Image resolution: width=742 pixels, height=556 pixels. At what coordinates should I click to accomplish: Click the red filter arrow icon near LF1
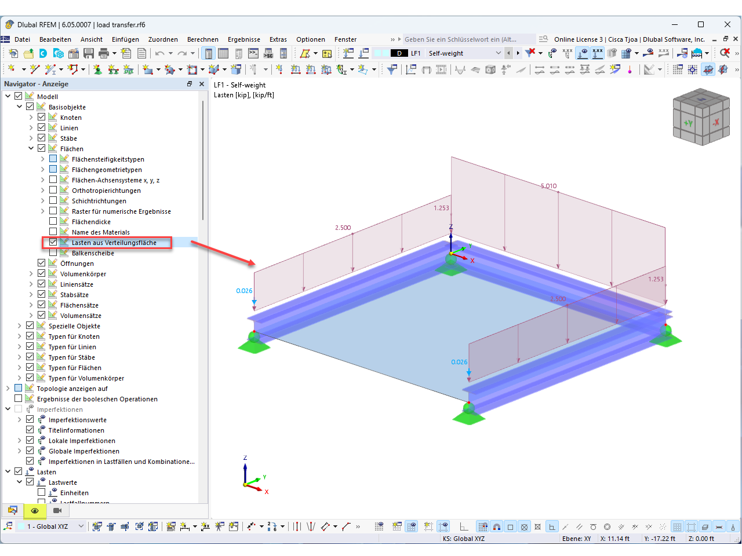tap(530, 53)
